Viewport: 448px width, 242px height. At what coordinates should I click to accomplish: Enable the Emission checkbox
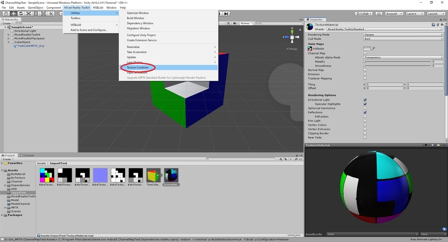tap(365, 74)
